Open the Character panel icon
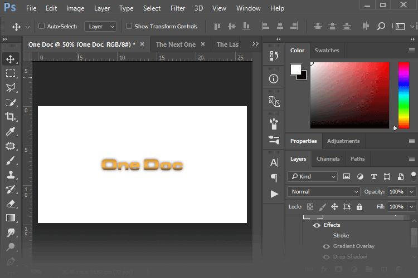This screenshot has height=278, width=418. click(274, 162)
